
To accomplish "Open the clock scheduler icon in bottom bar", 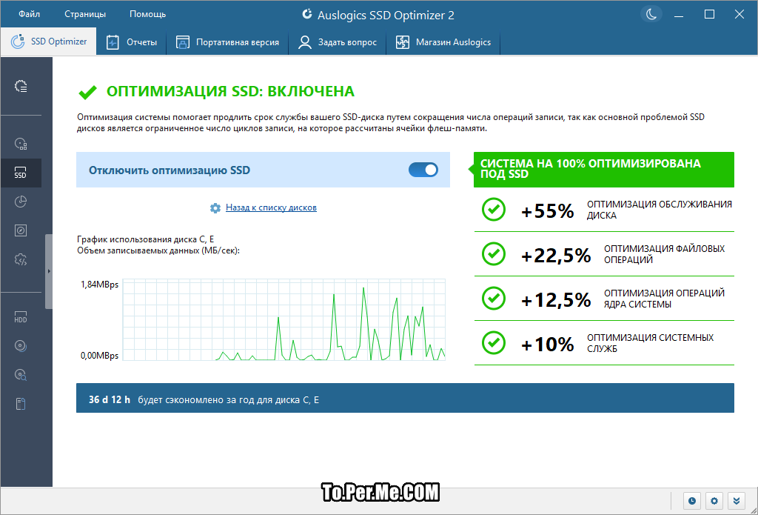I will point(692,501).
